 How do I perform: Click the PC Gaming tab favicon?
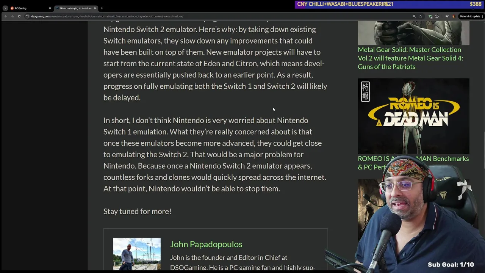pos(12,8)
